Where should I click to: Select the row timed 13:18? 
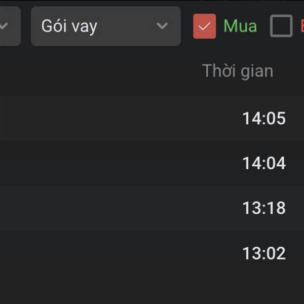263,208
